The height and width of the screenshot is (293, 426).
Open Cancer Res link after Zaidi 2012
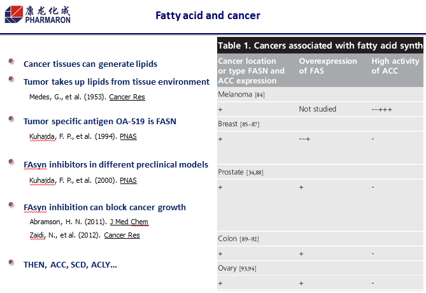pos(122,235)
